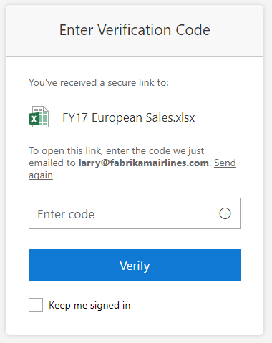
Task: Tick the Keep me signed in checkbox
Action: coord(36,305)
